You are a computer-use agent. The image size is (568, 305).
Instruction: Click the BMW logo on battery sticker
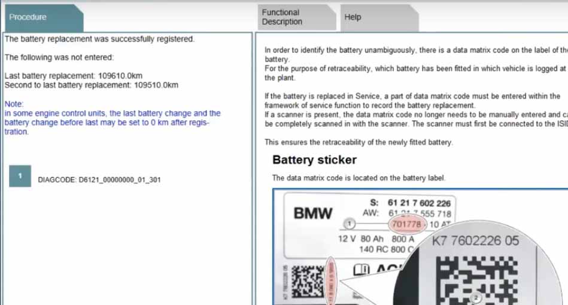(312, 213)
